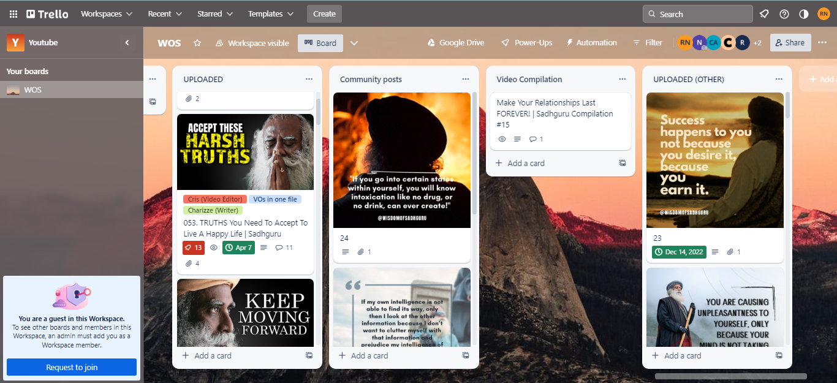837x383 pixels.
Task: Show the +2 more members
Action: coord(757,43)
